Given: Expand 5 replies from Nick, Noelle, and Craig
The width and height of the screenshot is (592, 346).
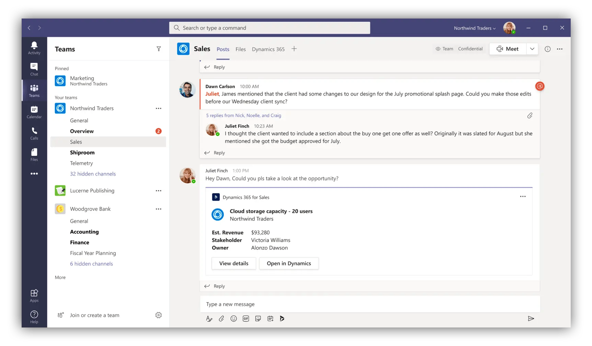Looking at the screenshot, I should (x=244, y=116).
